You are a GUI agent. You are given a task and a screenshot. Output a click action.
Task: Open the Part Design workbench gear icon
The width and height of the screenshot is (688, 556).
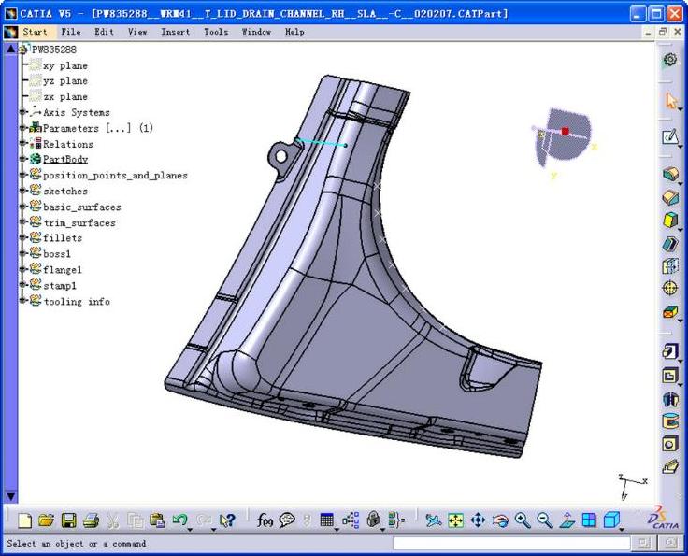[670, 59]
